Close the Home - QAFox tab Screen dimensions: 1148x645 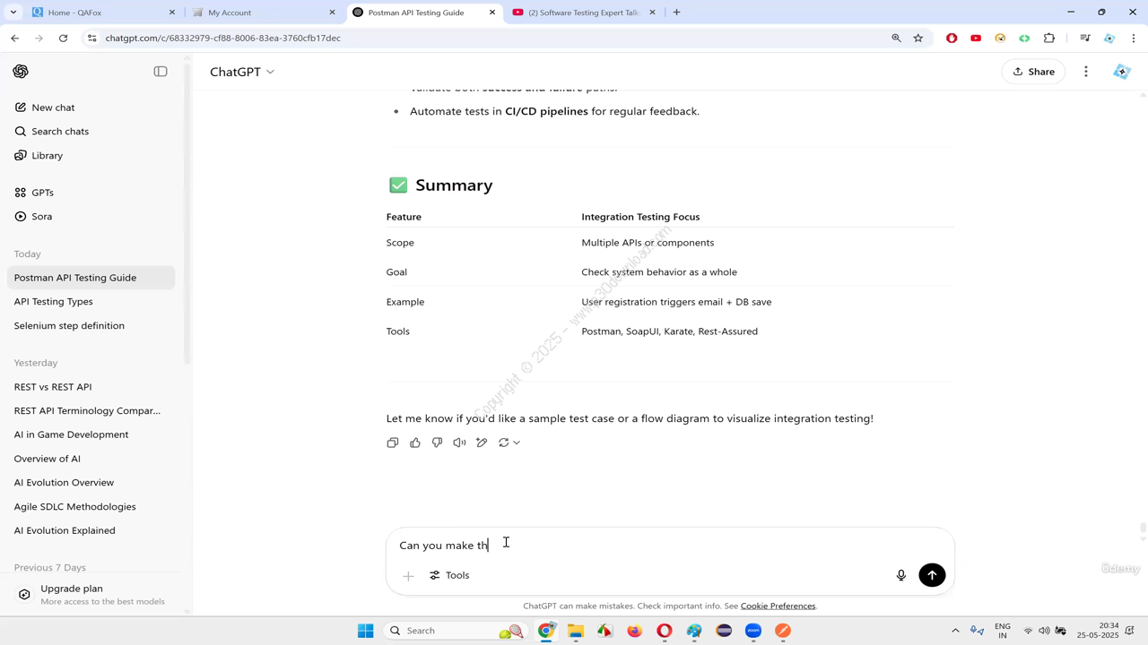click(x=172, y=13)
